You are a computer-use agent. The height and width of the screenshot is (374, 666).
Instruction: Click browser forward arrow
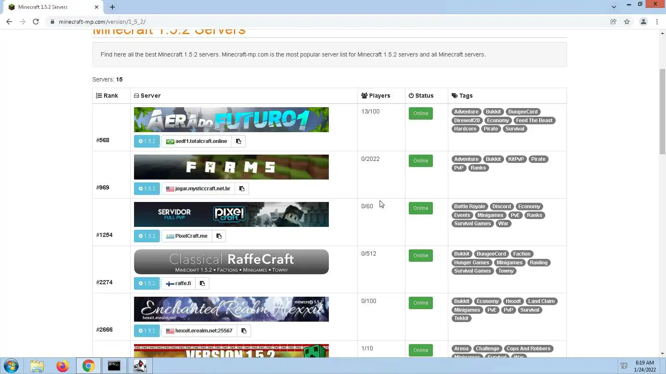tap(22, 22)
